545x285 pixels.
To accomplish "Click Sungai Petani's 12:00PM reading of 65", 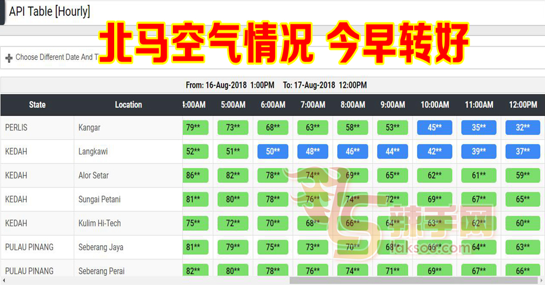I will pyautogui.click(x=523, y=199).
